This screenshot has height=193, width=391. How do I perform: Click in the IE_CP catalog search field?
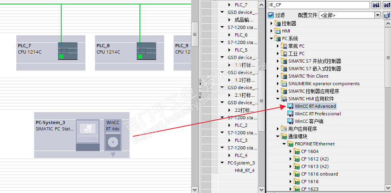click(x=319, y=5)
